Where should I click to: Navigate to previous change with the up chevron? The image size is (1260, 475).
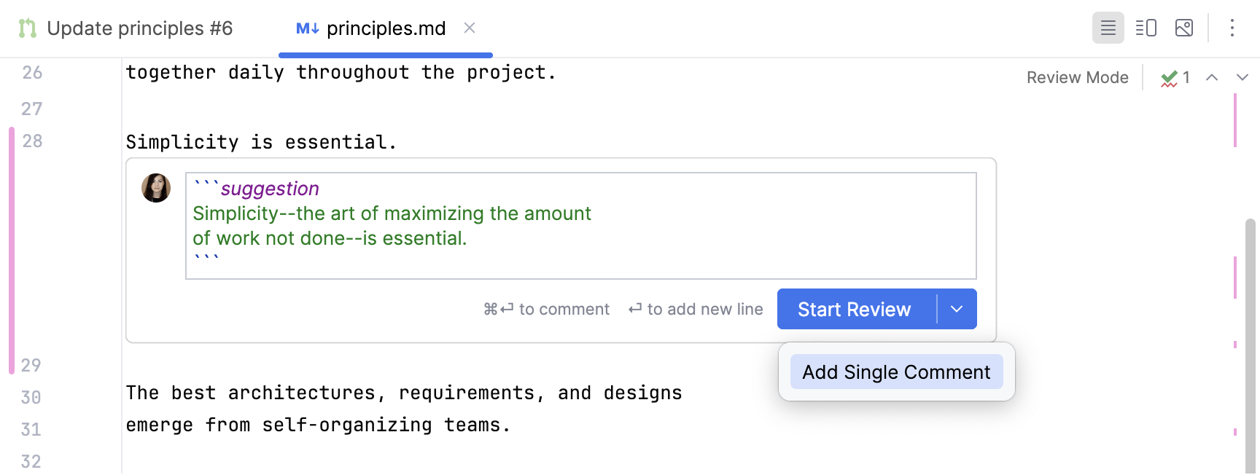point(1212,77)
